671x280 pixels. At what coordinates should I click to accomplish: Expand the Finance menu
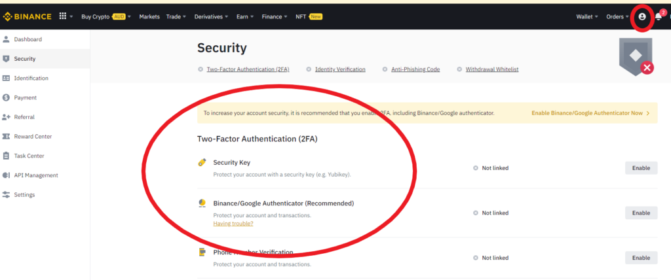coord(275,16)
